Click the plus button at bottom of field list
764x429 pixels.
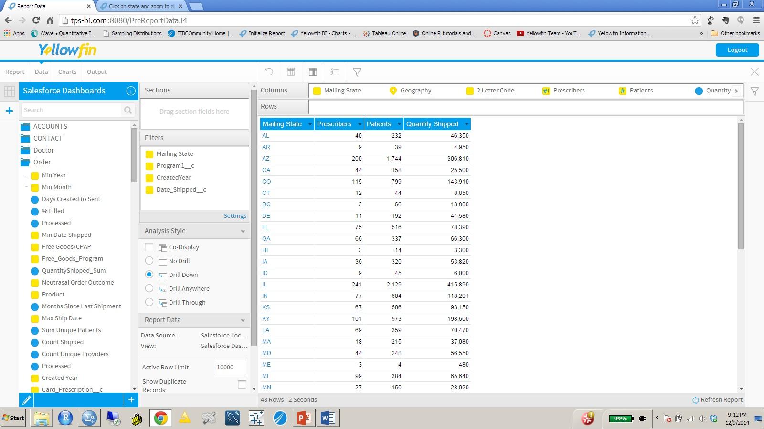[x=131, y=400]
